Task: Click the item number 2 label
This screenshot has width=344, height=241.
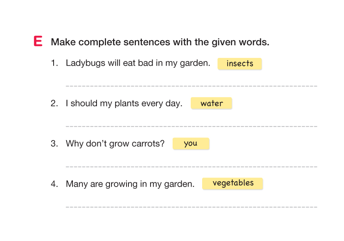Action: 54,104
